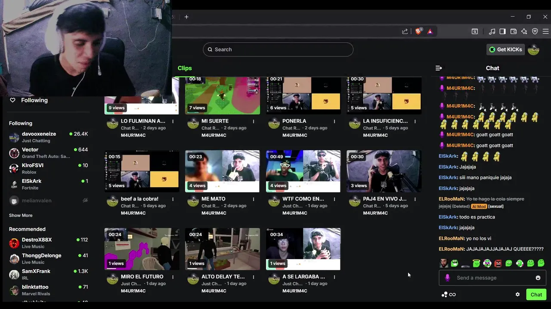Viewport: 551px width, 309px height.
Task: Open options menu for PONERLA clip
Action: (x=334, y=121)
